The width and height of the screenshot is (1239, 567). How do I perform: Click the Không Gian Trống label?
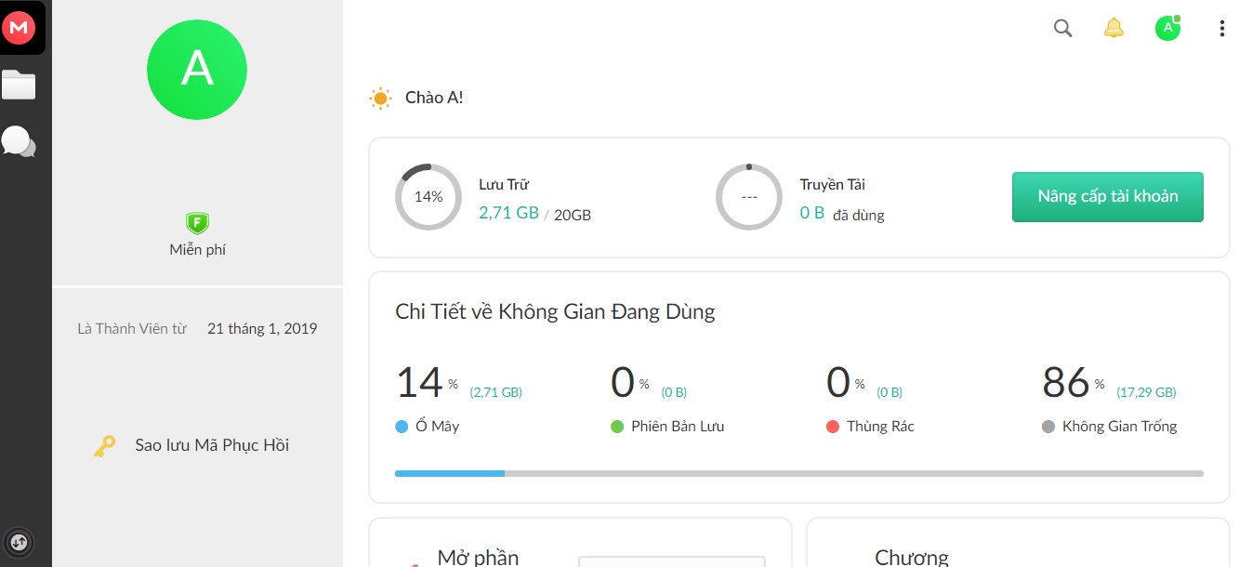pos(1120,427)
